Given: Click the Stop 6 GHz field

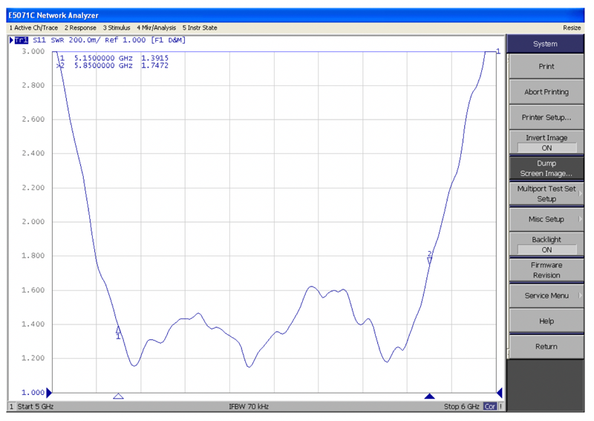Looking at the screenshot, I should coord(462,407).
